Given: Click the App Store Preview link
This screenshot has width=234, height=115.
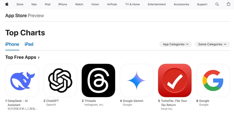Looking at the screenshot, I should [25, 16].
